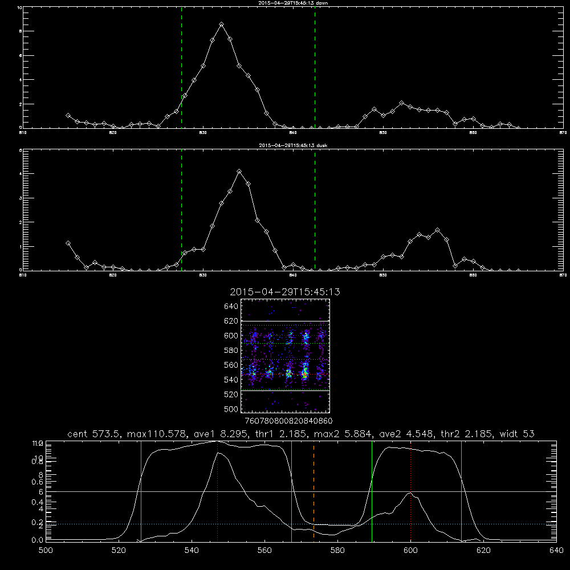Click the dusk plot x-axis label '820'
Viewport: 570px width, 570px height.
pyautogui.click(x=113, y=275)
